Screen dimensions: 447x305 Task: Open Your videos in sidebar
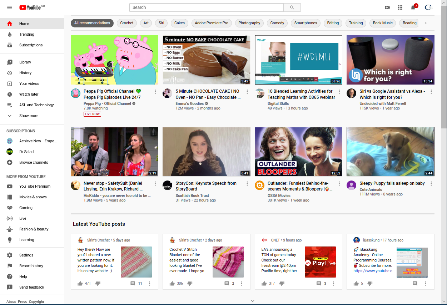(32, 83)
